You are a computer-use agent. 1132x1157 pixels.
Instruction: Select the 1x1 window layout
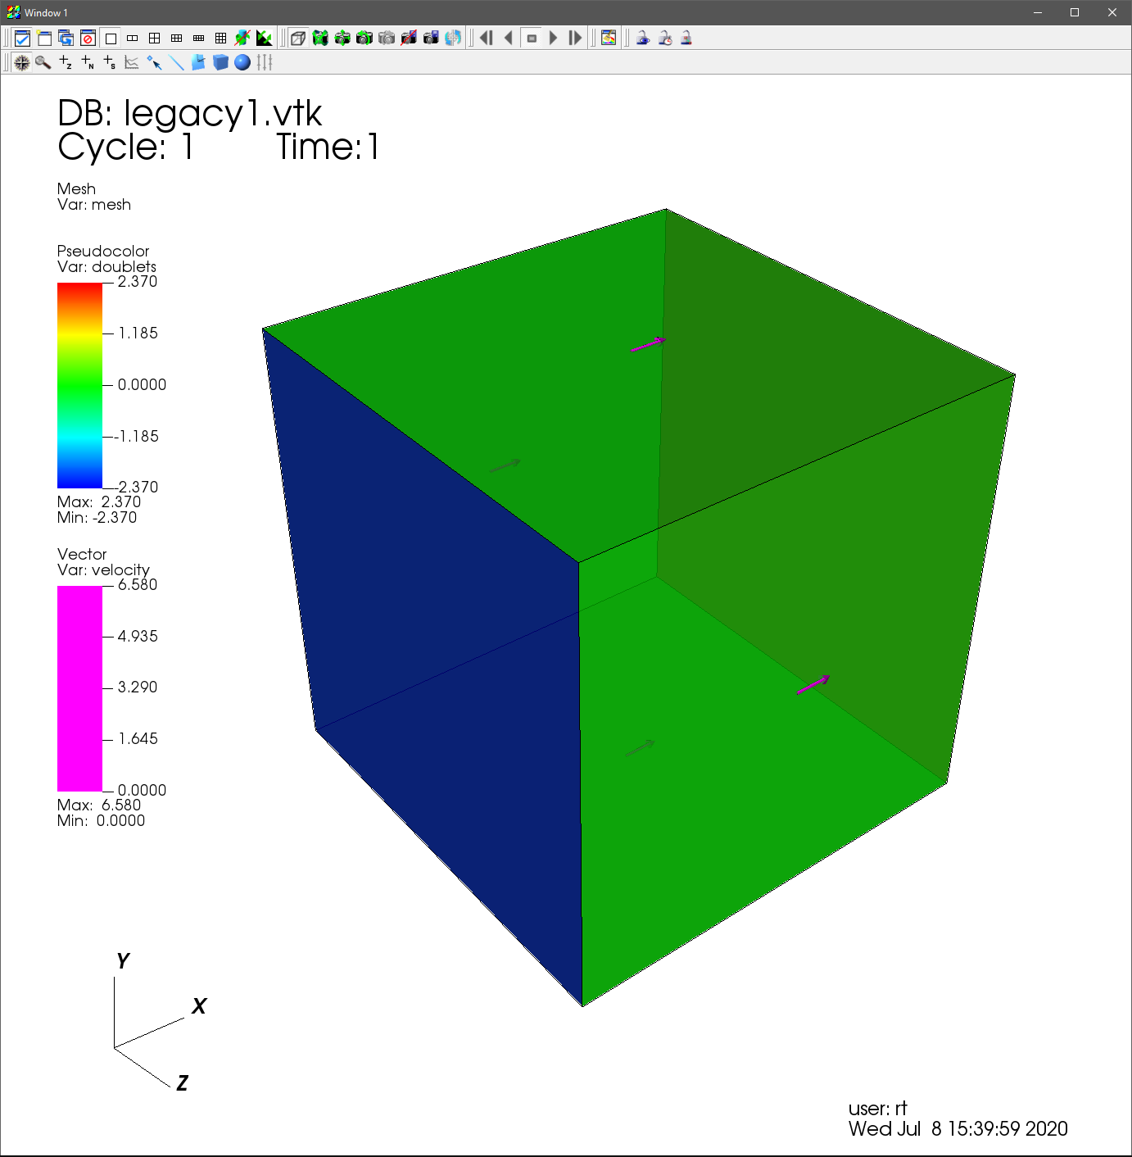[111, 38]
